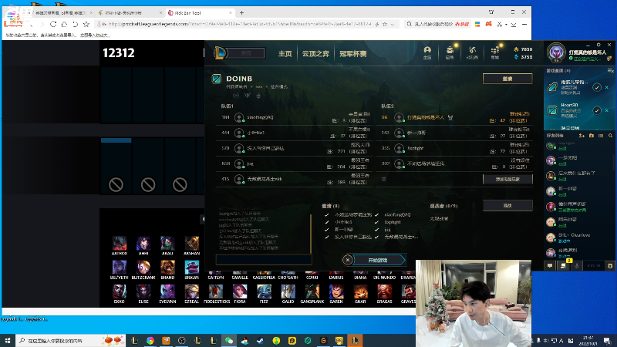
Task: Click the 开始游戏 start game button
Action: coord(378,260)
